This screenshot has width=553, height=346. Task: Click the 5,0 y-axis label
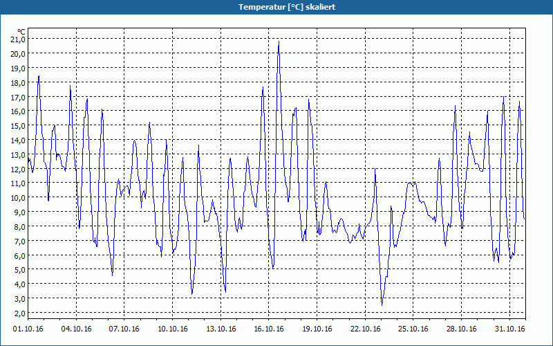20,270
